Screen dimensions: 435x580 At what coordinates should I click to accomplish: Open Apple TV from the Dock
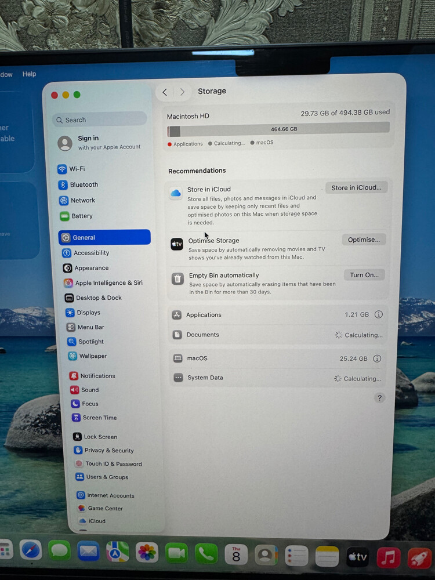coord(358,557)
